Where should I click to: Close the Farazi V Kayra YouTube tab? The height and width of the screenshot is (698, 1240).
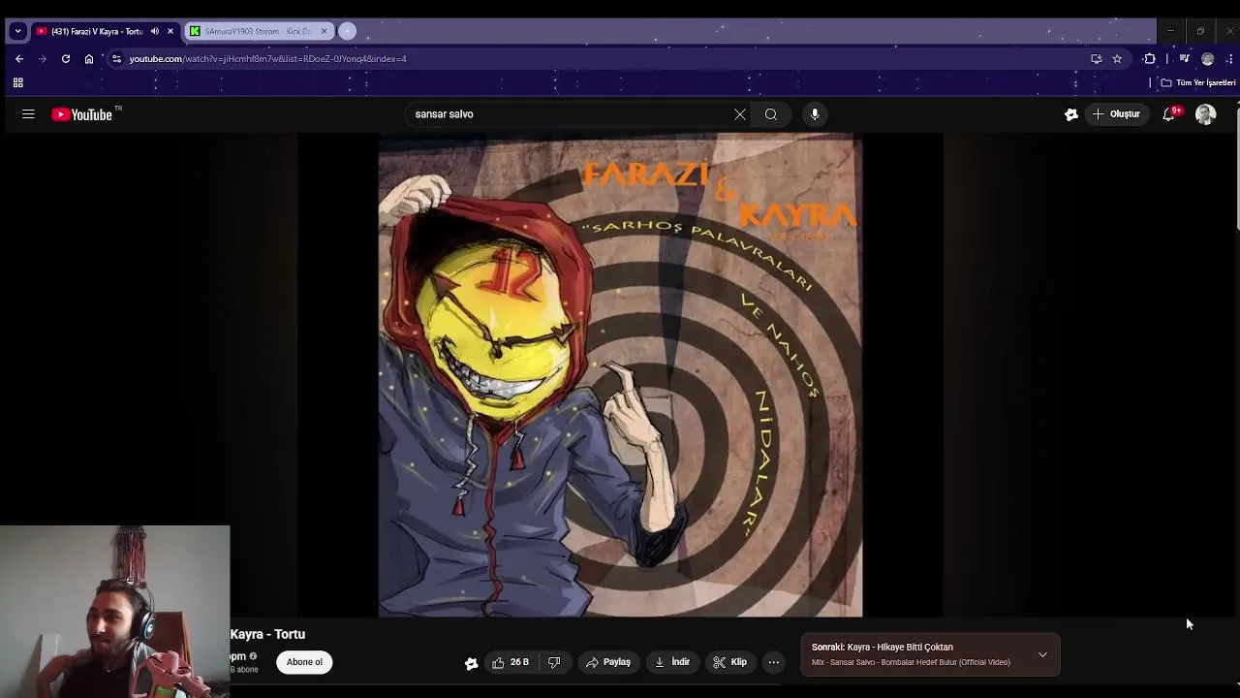point(170,31)
